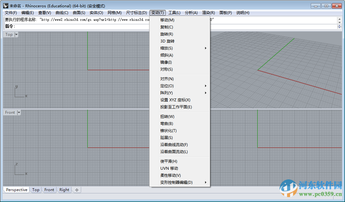Close the 变动(T) menu

pyautogui.click(x=157, y=13)
